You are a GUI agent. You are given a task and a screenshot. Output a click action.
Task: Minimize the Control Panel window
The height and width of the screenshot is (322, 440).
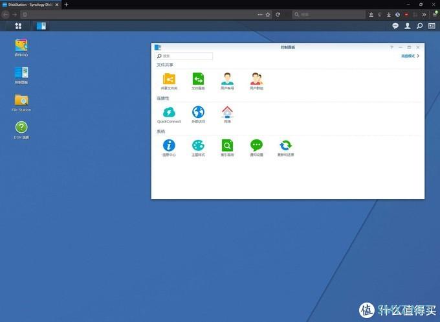point(401,47)
